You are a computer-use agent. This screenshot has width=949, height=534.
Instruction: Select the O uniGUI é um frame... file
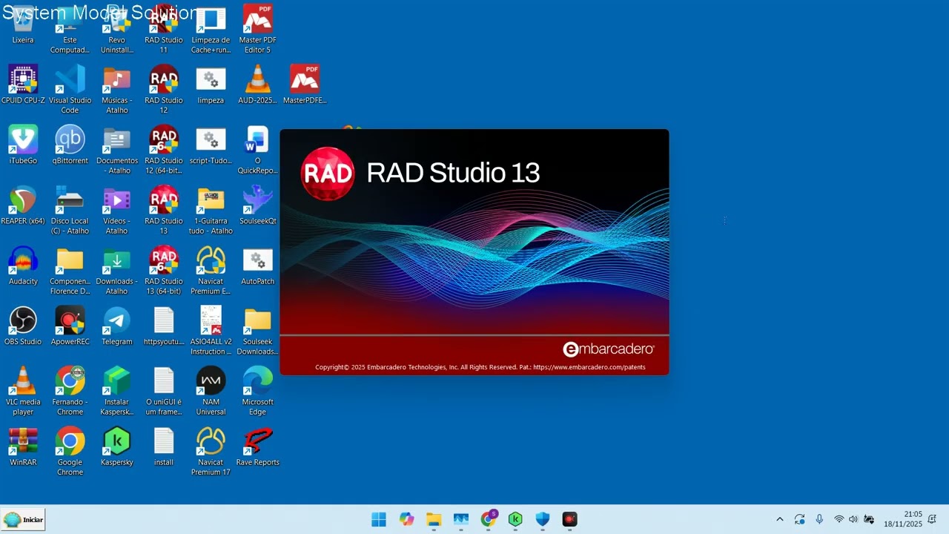click(x=163, y=390)
